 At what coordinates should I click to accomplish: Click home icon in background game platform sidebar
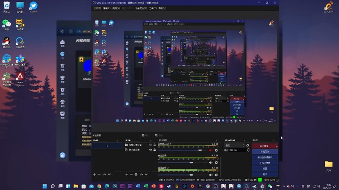63,43
